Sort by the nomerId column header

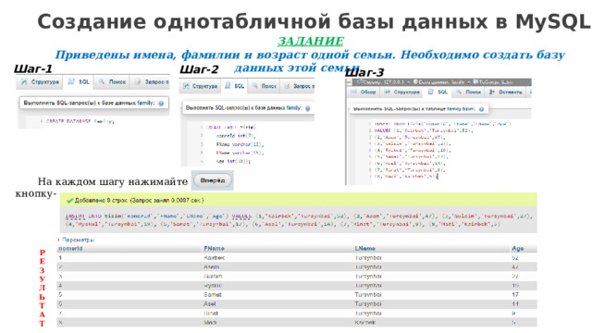(x=71, y=249)
